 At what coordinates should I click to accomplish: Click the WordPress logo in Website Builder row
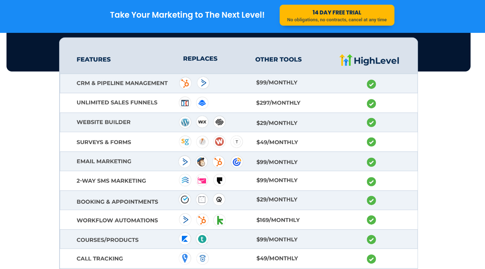coord(185,122)
